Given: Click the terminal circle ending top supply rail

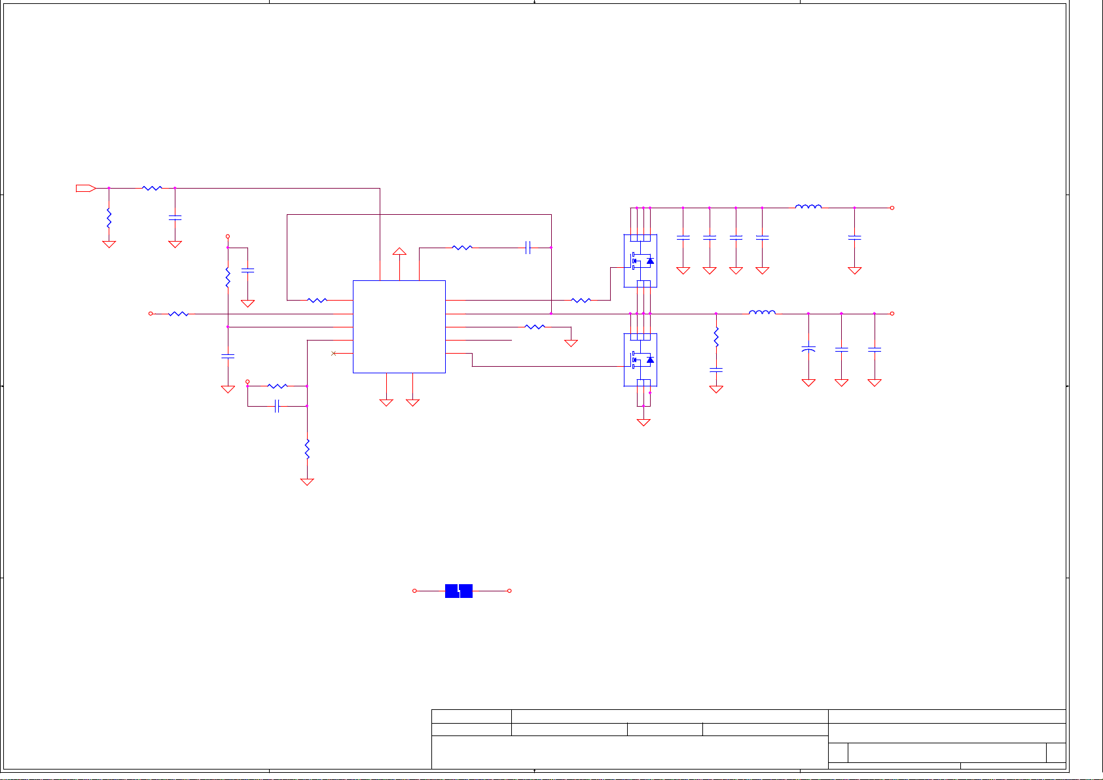Looking at the screenshot, I should (x=892, y=208).
